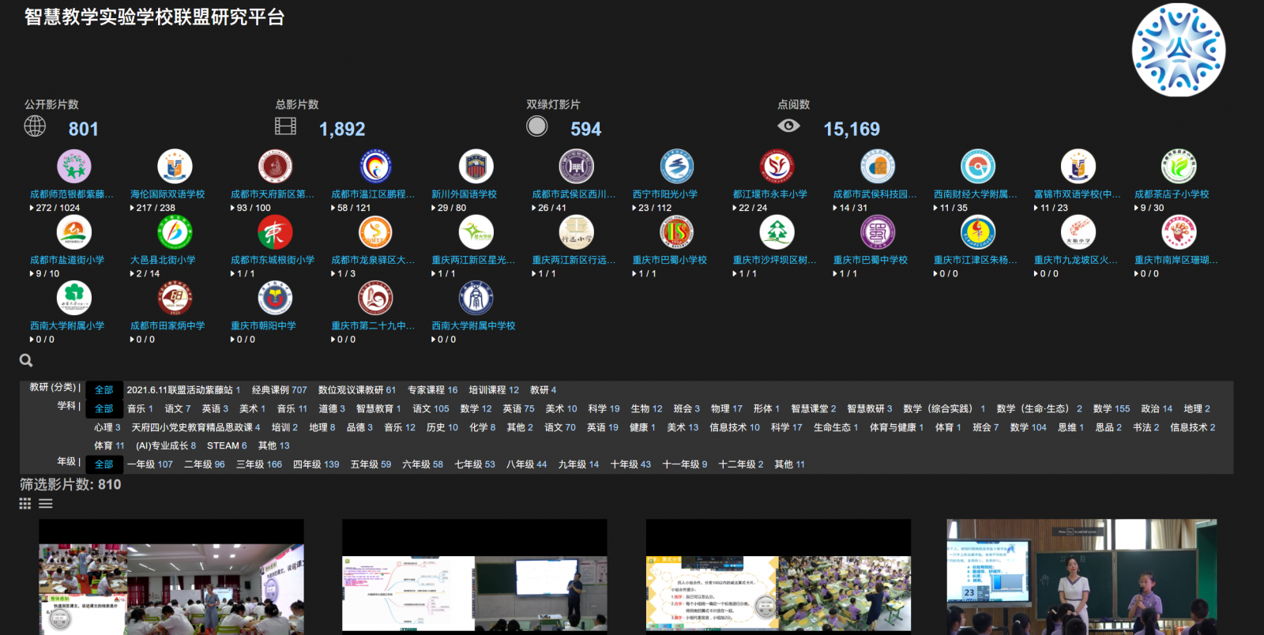Expand the 272 / 1024 count triangle

point(32,209)
